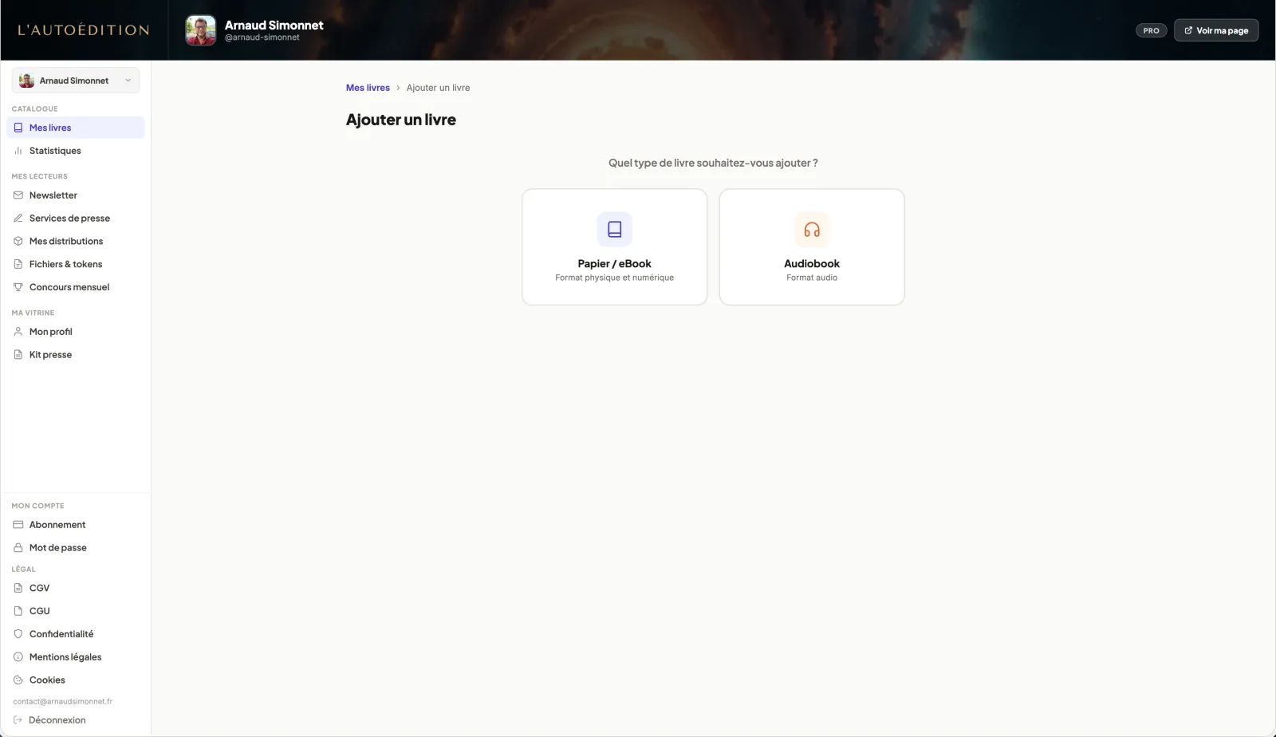Click the shield icon beside Confidentialité

click(x=18, y=634)
